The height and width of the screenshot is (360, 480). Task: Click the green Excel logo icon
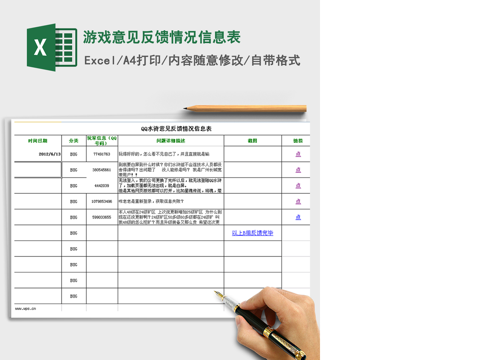(x=52, y=48)
